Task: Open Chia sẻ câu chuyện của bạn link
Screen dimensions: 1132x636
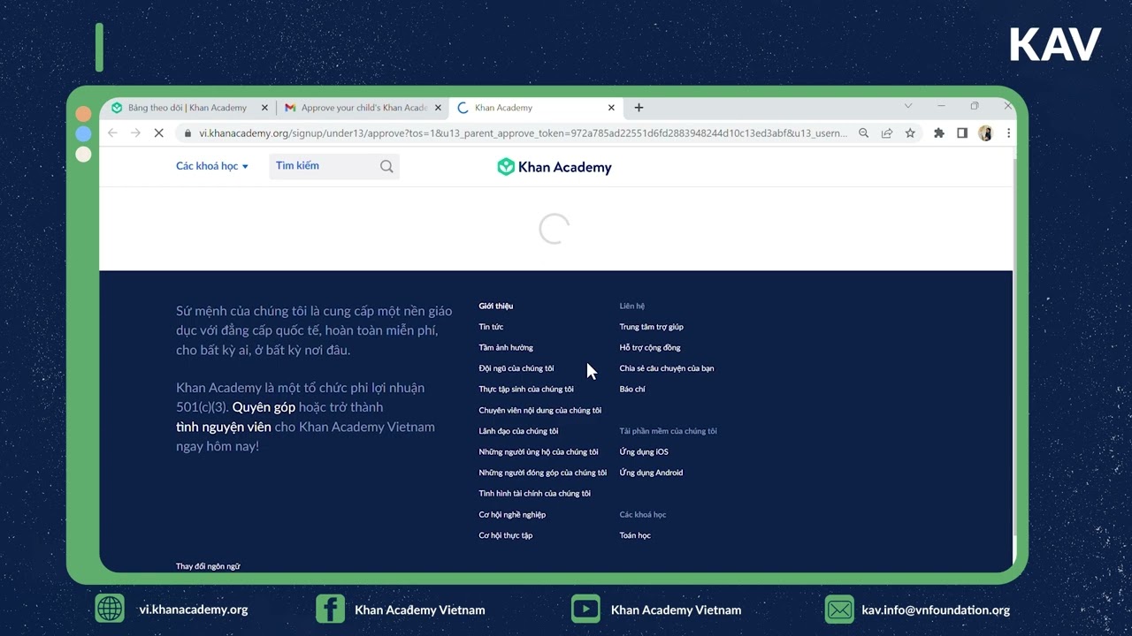Action: [x=667, y=368]
